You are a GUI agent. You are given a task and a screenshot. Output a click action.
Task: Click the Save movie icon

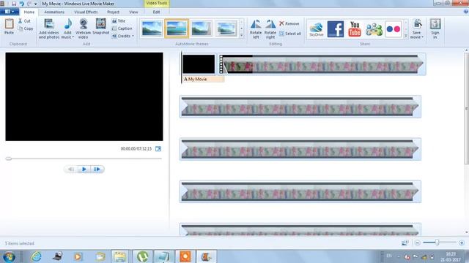tap(417, 24)
